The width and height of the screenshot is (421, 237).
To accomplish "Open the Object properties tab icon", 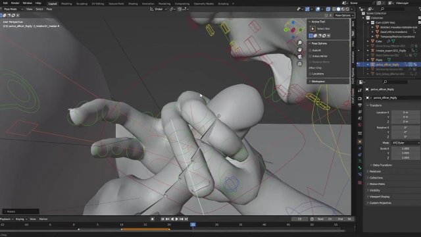I will [360, 142].
